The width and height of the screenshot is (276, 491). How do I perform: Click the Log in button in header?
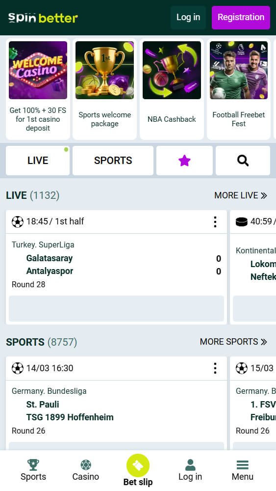[x=188, y=18]
